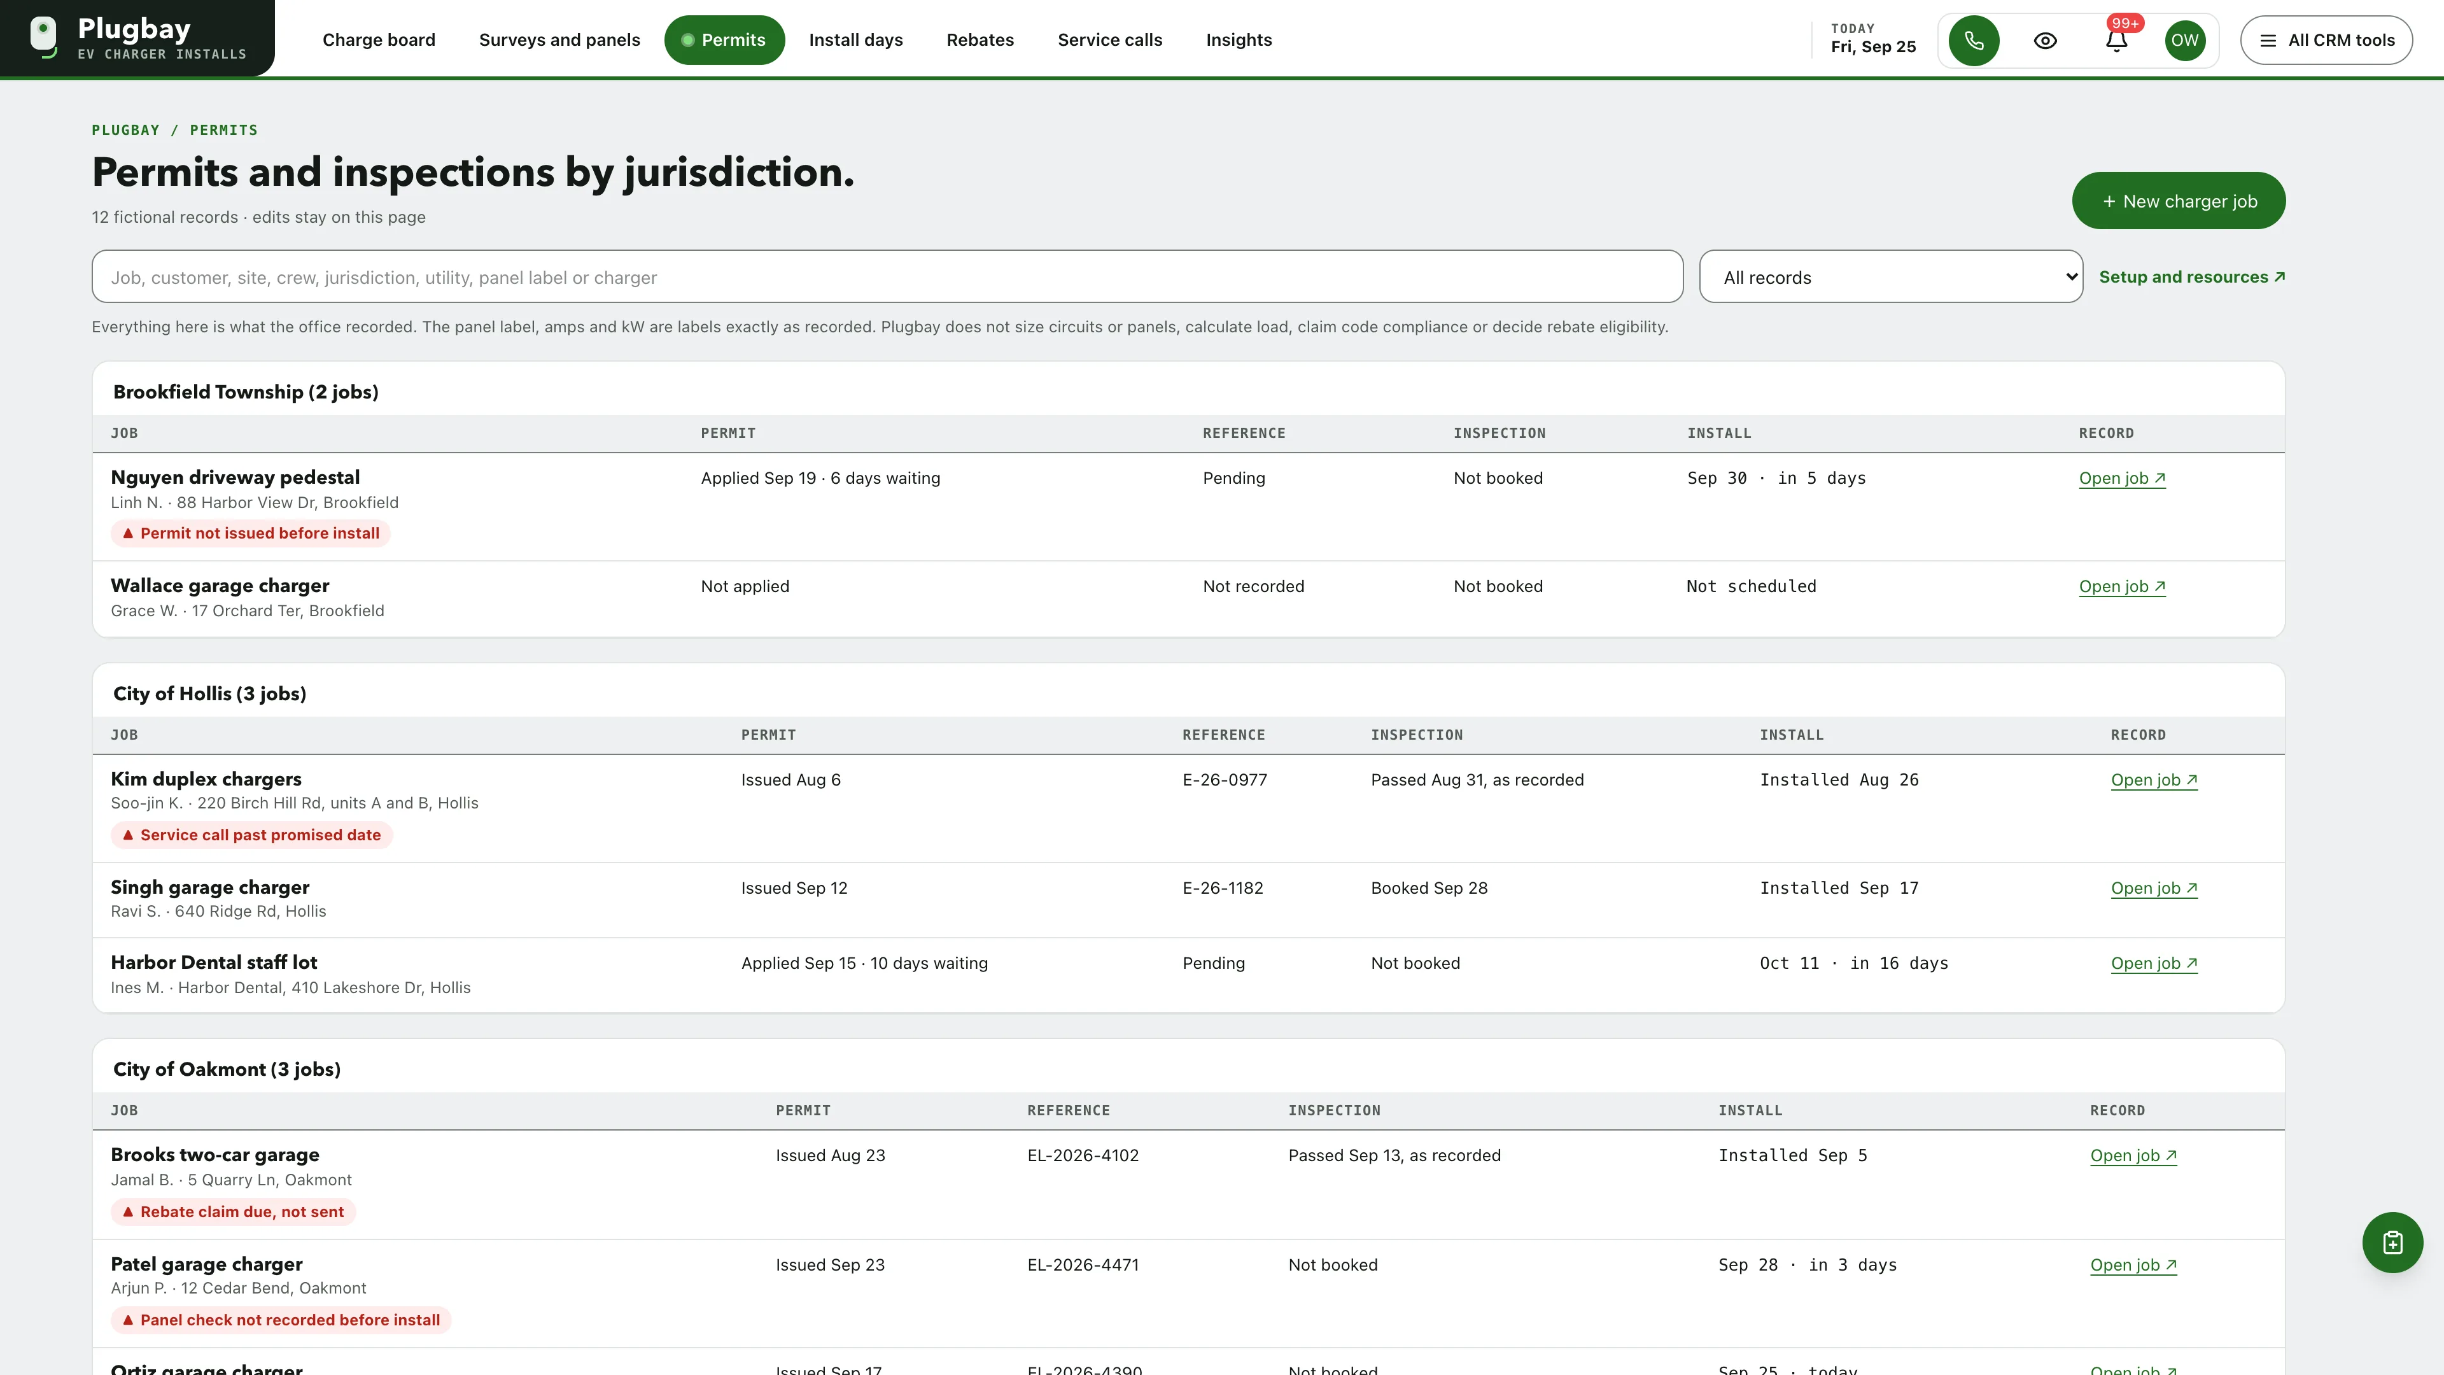
Task: Expand the All records filter dropdown
Action: tap(1891, 277)
